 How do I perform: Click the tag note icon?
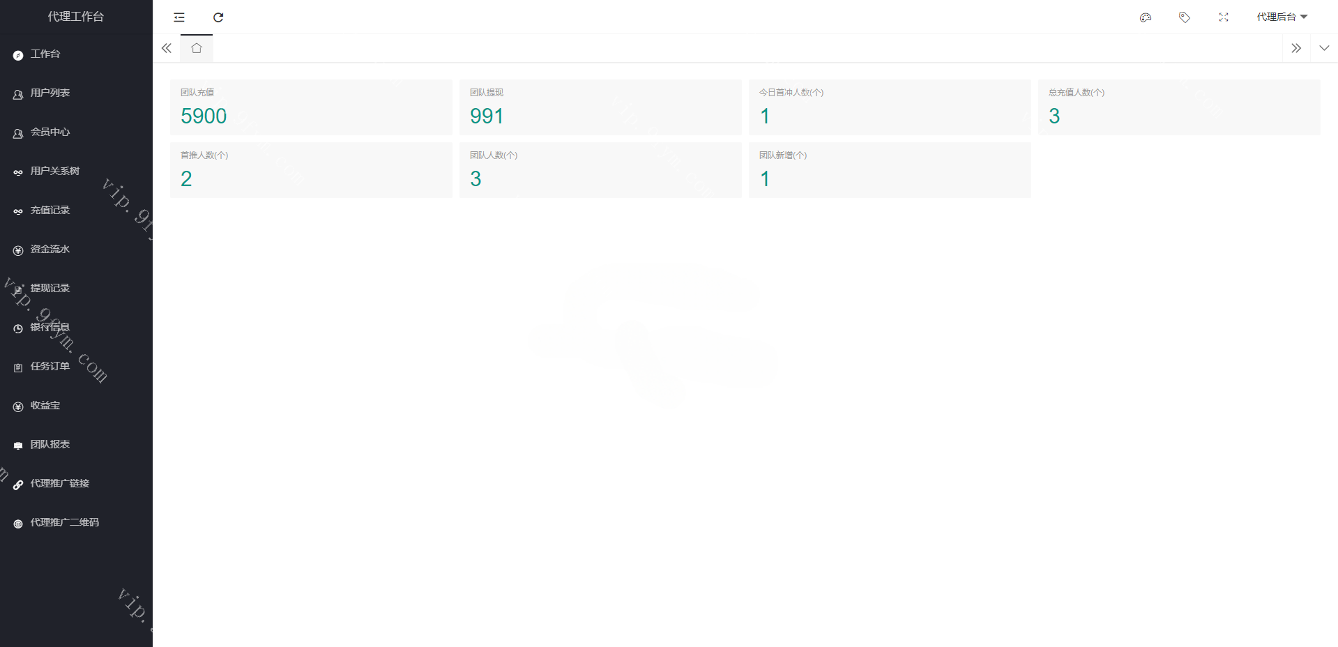click(1184, 17)
